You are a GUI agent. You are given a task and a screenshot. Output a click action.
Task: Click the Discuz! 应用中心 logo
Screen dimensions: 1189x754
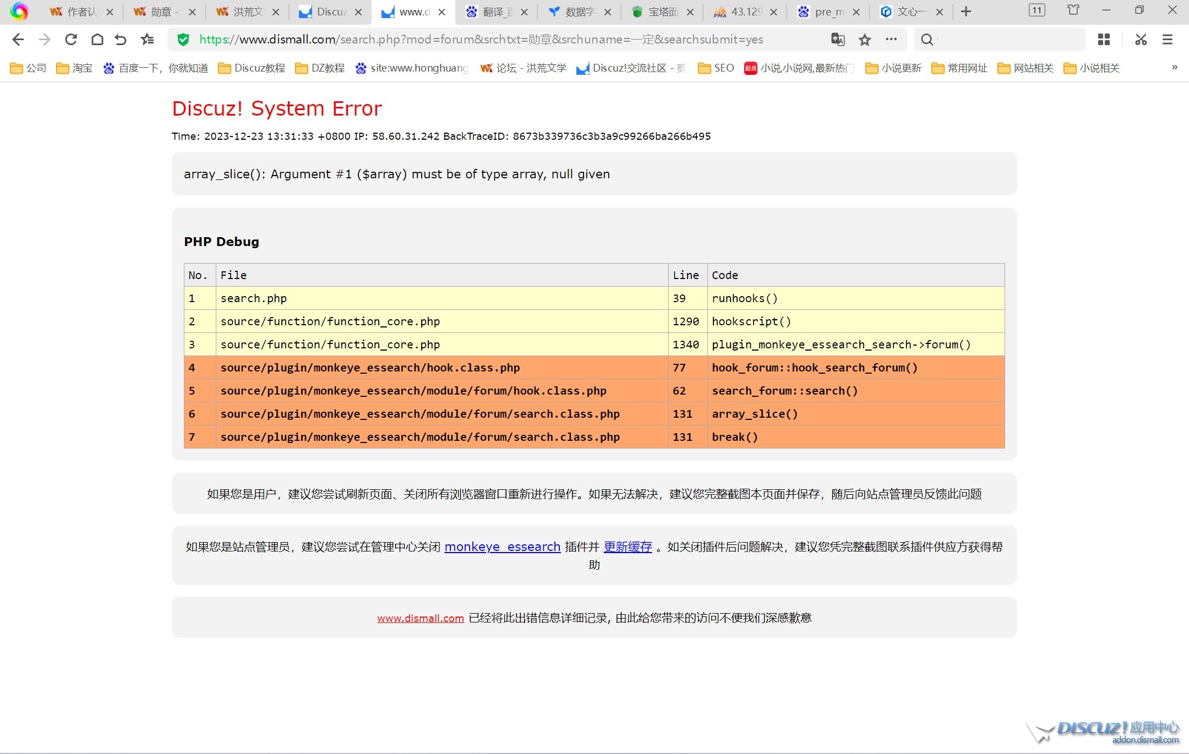pyautogui.click(x=1103, y=733)
